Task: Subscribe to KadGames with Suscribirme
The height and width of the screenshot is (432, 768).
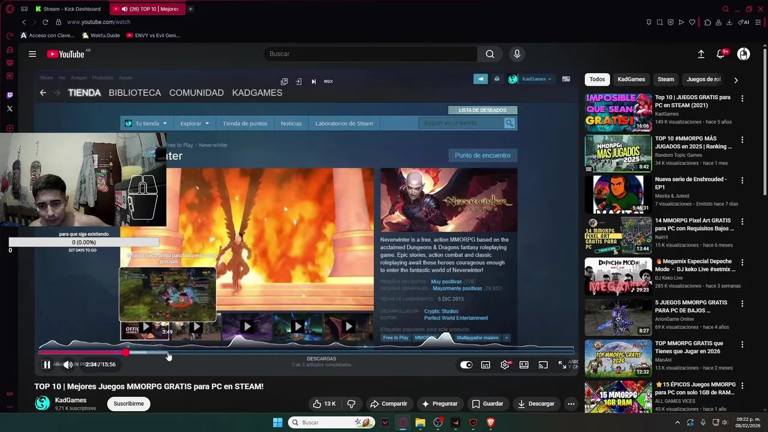Action: (x=128, y=404)
